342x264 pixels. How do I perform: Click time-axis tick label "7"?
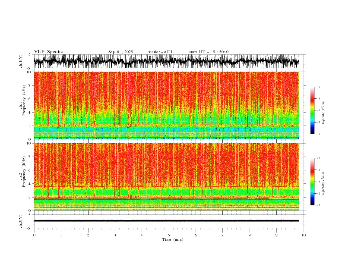tap(223, 235)
